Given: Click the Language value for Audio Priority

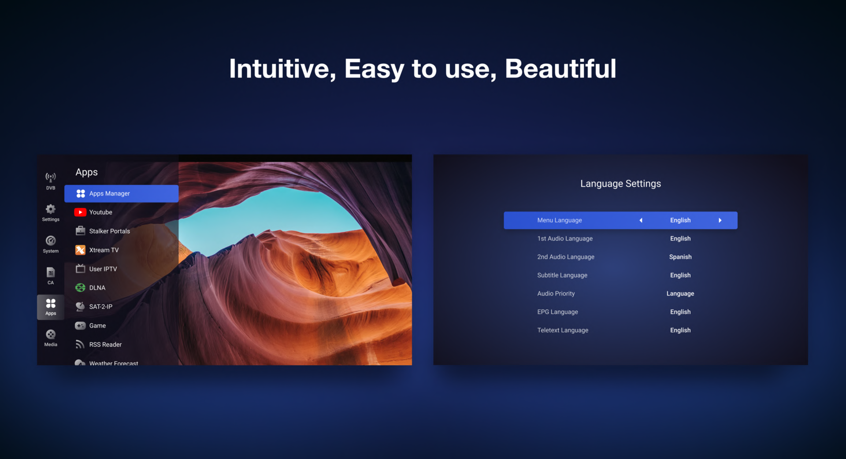Looking at the screenshot, I should click(680, 294).
